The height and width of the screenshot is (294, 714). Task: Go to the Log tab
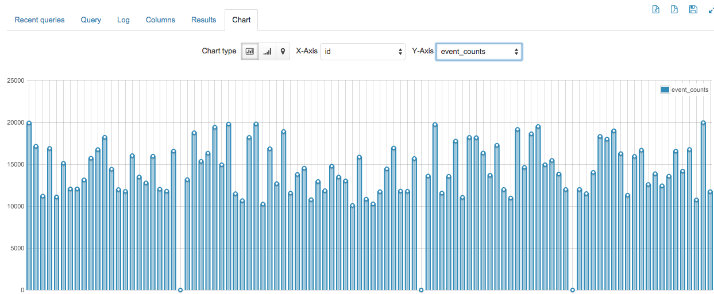(123, 20)
